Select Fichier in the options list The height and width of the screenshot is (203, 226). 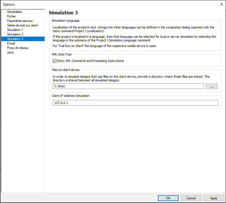[x=11, y=16]
